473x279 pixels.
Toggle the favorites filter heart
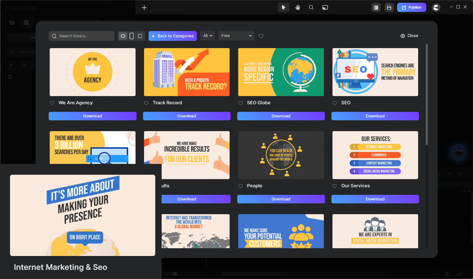point(261,36)
